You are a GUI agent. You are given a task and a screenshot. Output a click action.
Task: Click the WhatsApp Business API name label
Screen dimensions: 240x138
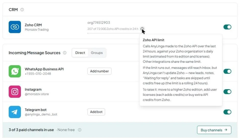pyautogui.click(x=44, y=69)
